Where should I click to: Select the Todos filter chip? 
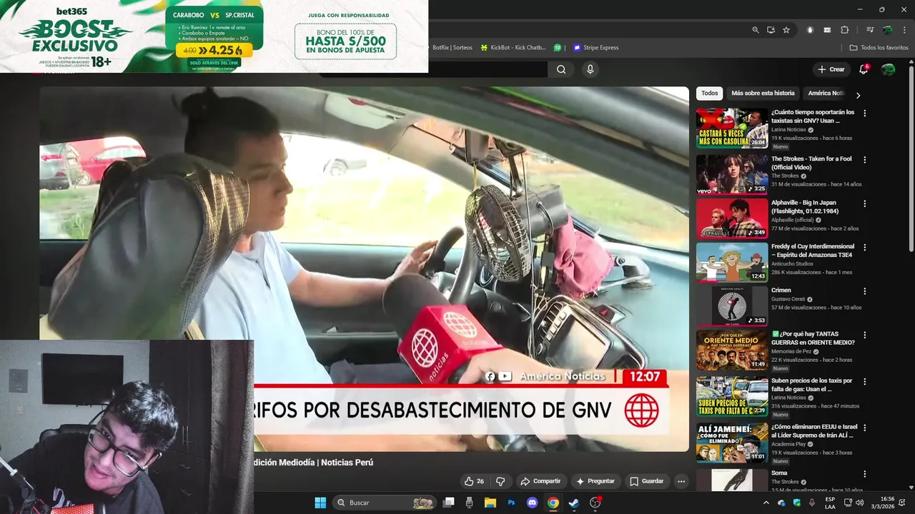[x=709, y=94]
